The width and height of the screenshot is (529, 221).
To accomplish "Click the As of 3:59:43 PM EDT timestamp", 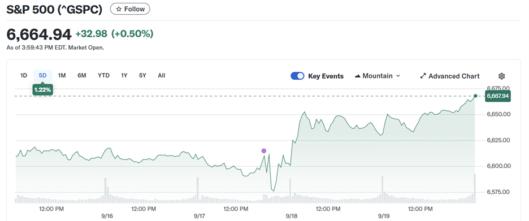I will click(55, 47).
